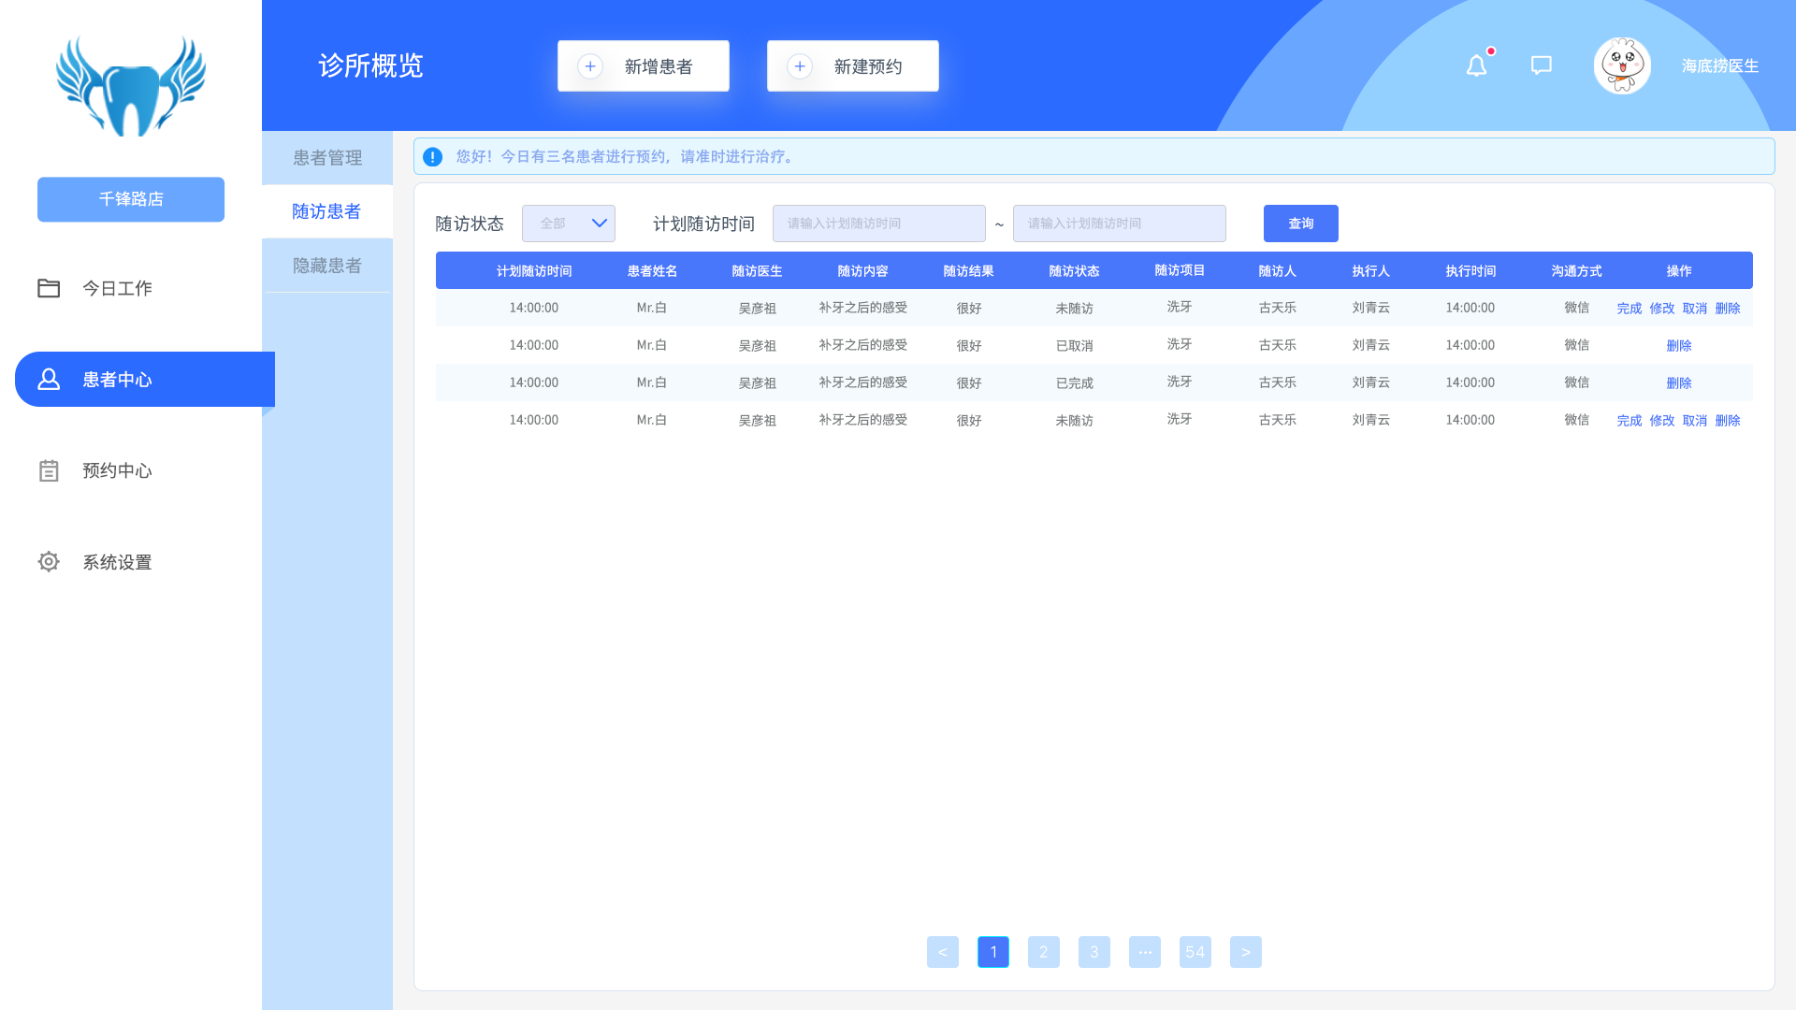
Task: Open the chat message icon
Action: 1542,65
